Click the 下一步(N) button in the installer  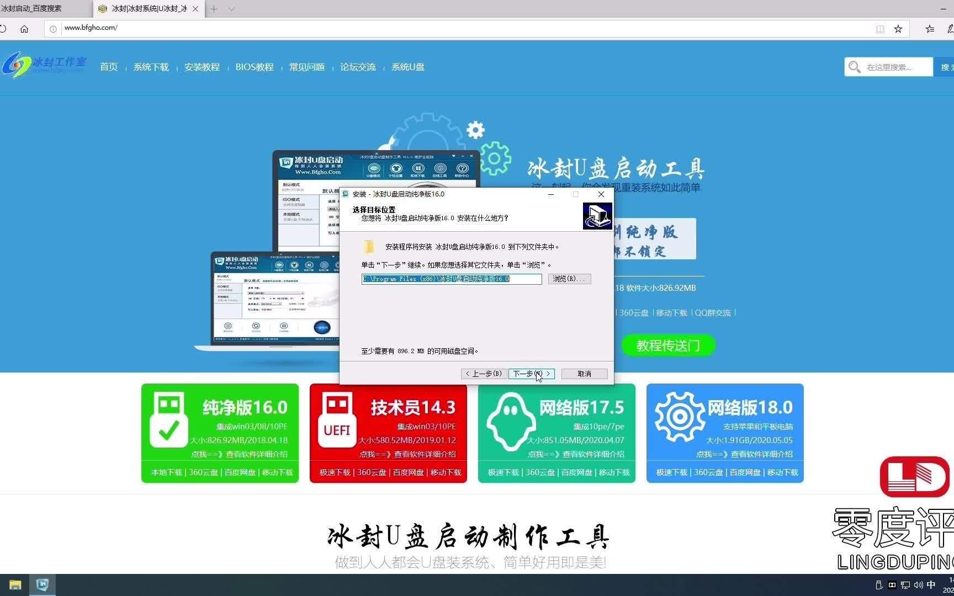click(531, 374)
